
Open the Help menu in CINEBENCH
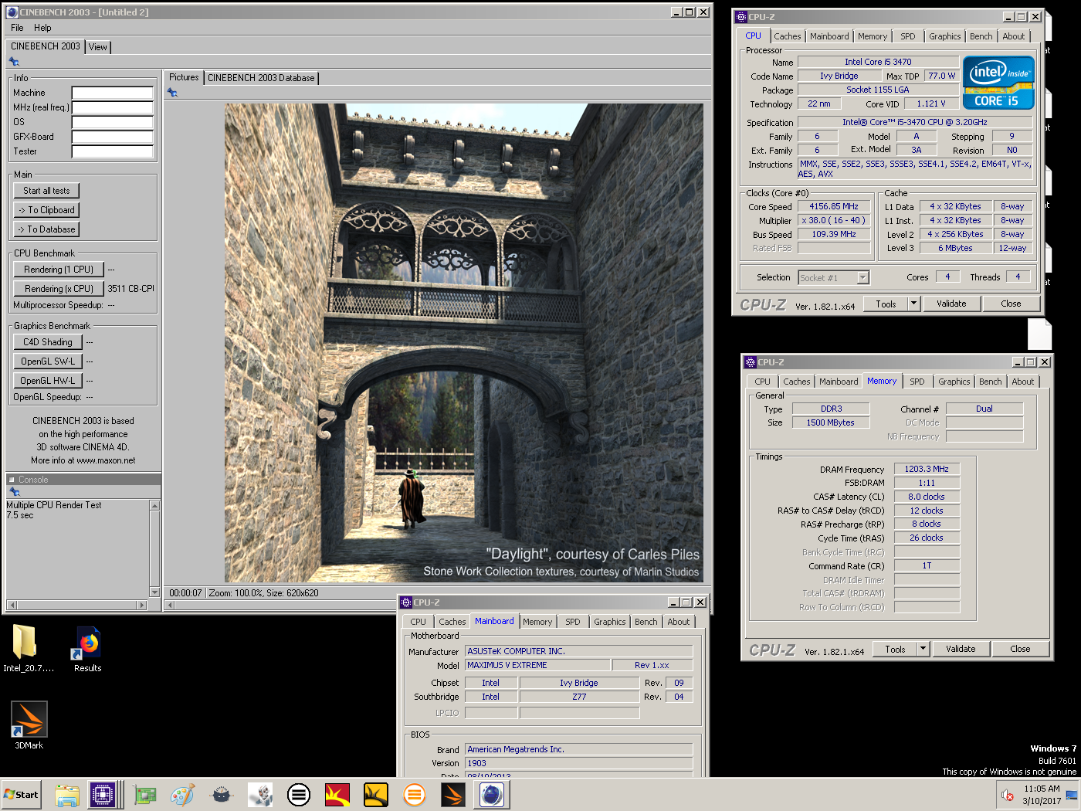coord(42,28)
